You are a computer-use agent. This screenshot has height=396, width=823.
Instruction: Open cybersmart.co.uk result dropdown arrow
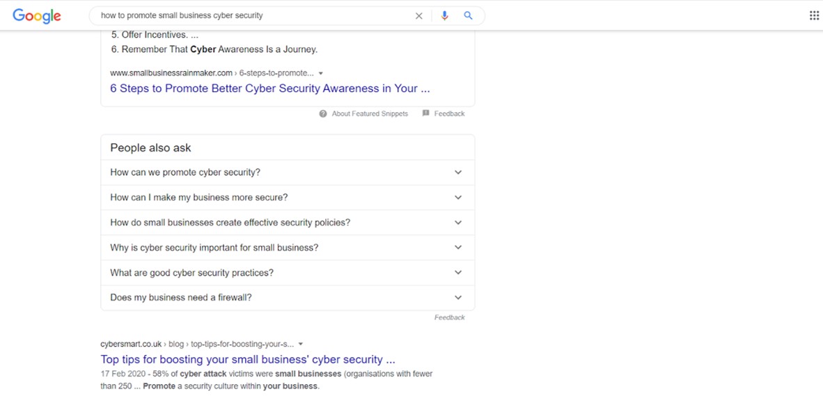click(300, 344)
